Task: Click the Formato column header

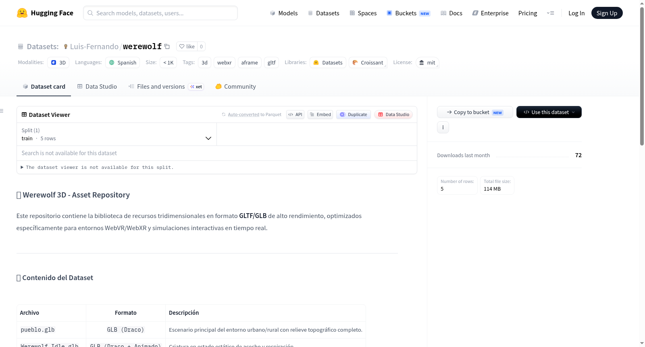Action: coord(126,313)
